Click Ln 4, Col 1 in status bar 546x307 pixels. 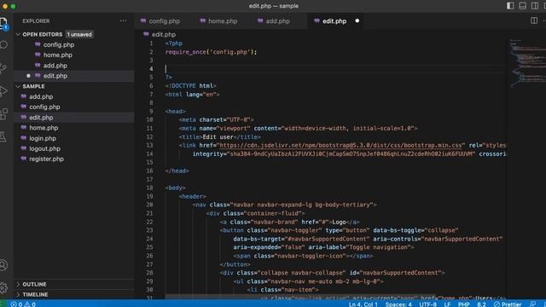pos(363,304)
